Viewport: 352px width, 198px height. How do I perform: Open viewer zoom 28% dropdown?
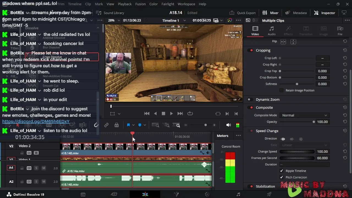[114, 20]
